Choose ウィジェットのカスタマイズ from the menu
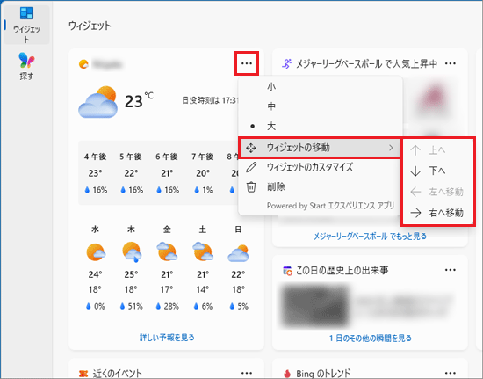The height and width of the screenshot is (379, 483). [321, 167]
